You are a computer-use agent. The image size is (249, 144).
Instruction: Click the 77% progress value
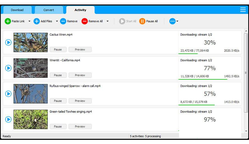click(210, 68)
